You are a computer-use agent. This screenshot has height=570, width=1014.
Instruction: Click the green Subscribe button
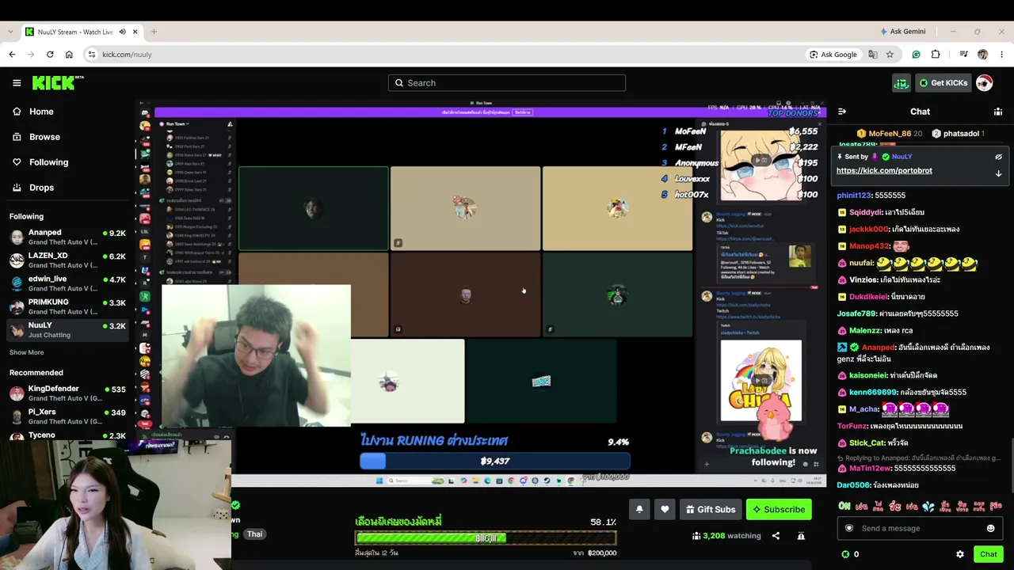click(779, 510)
